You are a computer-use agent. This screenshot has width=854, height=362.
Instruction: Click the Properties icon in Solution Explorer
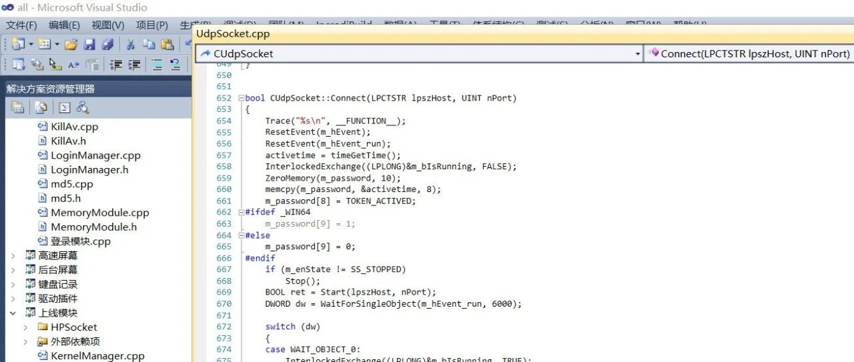(17, 107)
